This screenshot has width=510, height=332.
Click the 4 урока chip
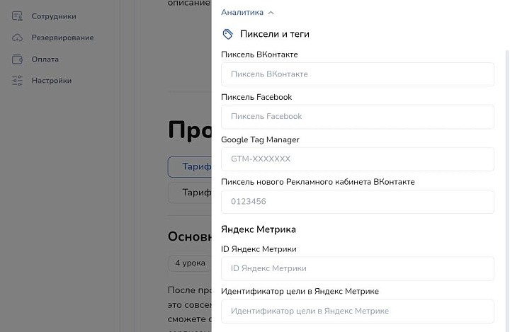(x=189, y=263)
